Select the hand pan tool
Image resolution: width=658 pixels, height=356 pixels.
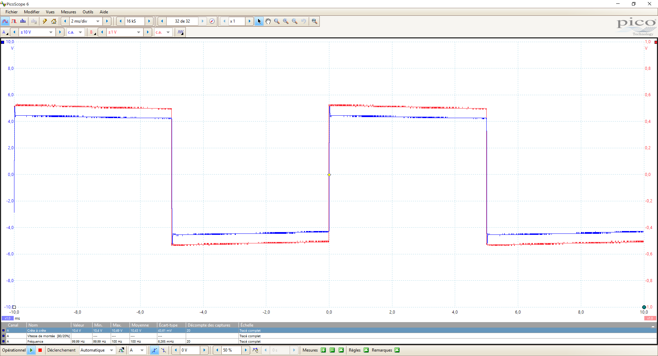tap(268, 21)
